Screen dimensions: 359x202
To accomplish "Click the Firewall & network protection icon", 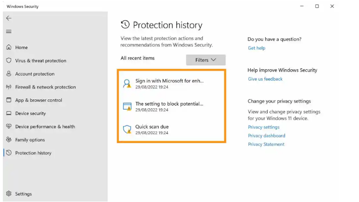I will (8, 87).
